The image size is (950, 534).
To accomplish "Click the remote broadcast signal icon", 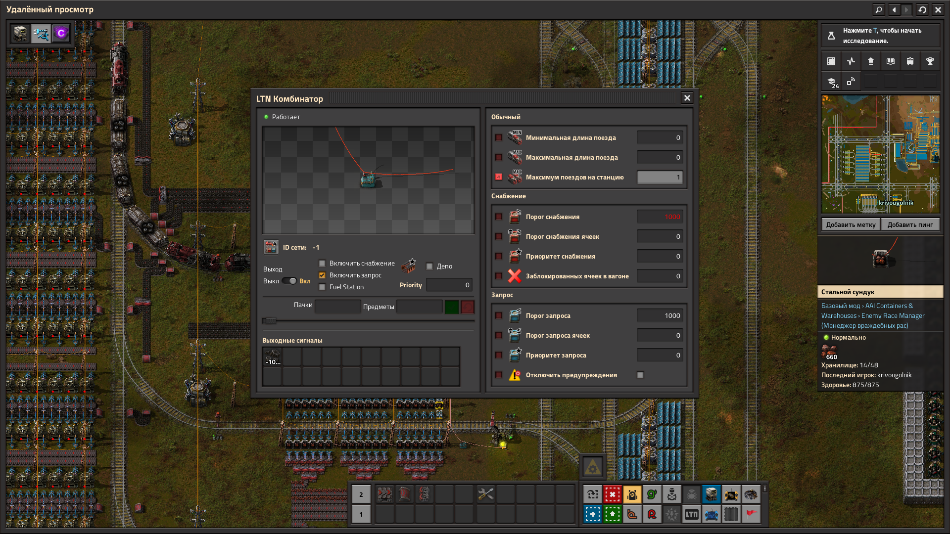I will pos(851,82).
